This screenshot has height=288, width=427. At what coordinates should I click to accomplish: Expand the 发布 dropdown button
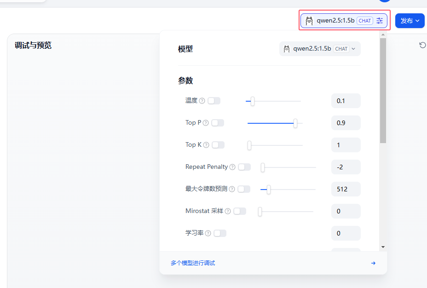pos(410,21)
